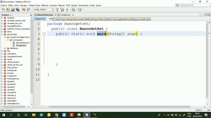
Task: Select the revisaoPOO project
Action: point(12,92)
